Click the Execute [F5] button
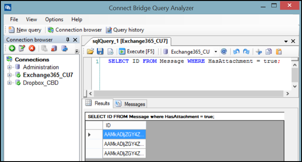The width and height of the screenshot is (302, 162). [137, 52]
